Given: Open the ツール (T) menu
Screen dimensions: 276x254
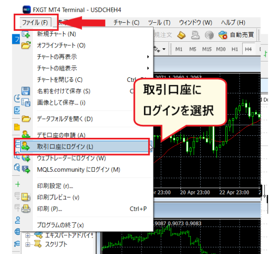Looking at the screenshot, I should pyautogui.click(x=159, y=23).
